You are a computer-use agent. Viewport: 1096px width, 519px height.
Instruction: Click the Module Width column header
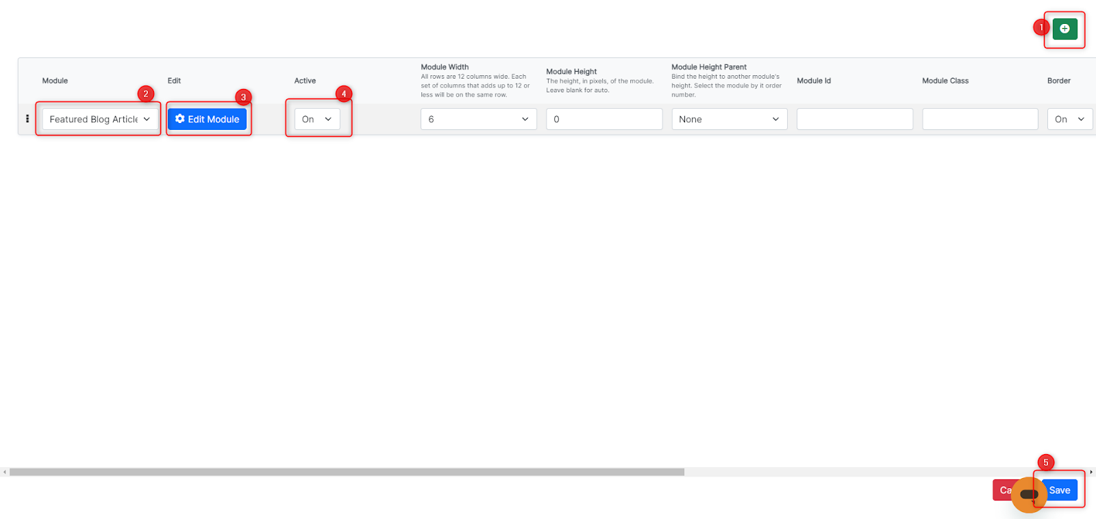445,67
